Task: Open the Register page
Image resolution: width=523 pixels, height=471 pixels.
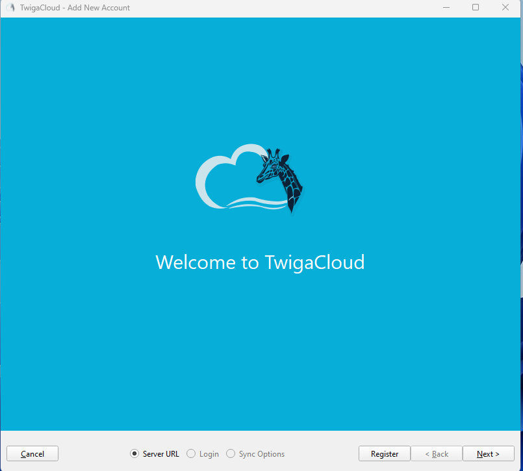Action: 385,453
